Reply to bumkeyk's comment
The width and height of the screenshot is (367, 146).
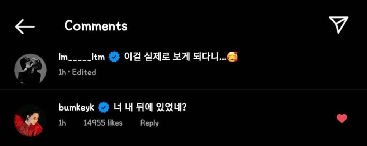(149, 123)
